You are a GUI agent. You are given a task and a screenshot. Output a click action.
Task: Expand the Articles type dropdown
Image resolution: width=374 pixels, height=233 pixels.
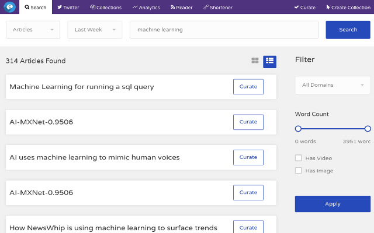[x=33, y=30]
